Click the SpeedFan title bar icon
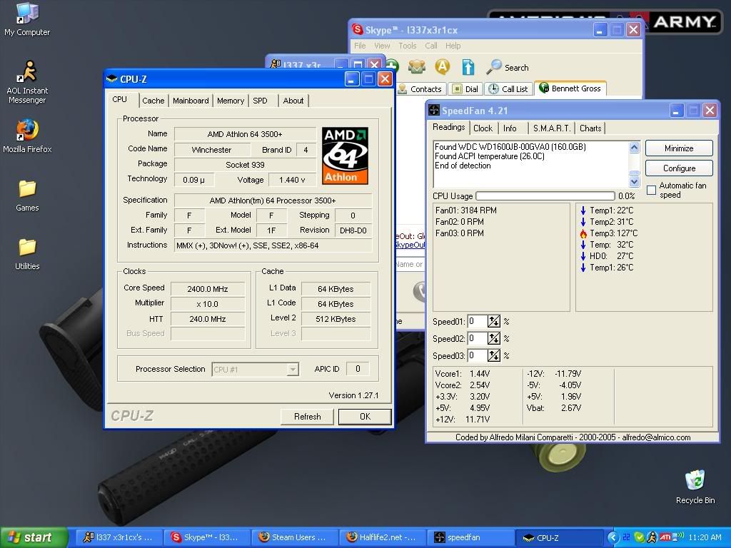The image size is (731, 548). 433,110
